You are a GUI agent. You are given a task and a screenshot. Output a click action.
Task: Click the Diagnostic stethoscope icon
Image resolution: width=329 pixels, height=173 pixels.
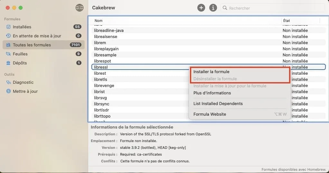tap(8, 82)
